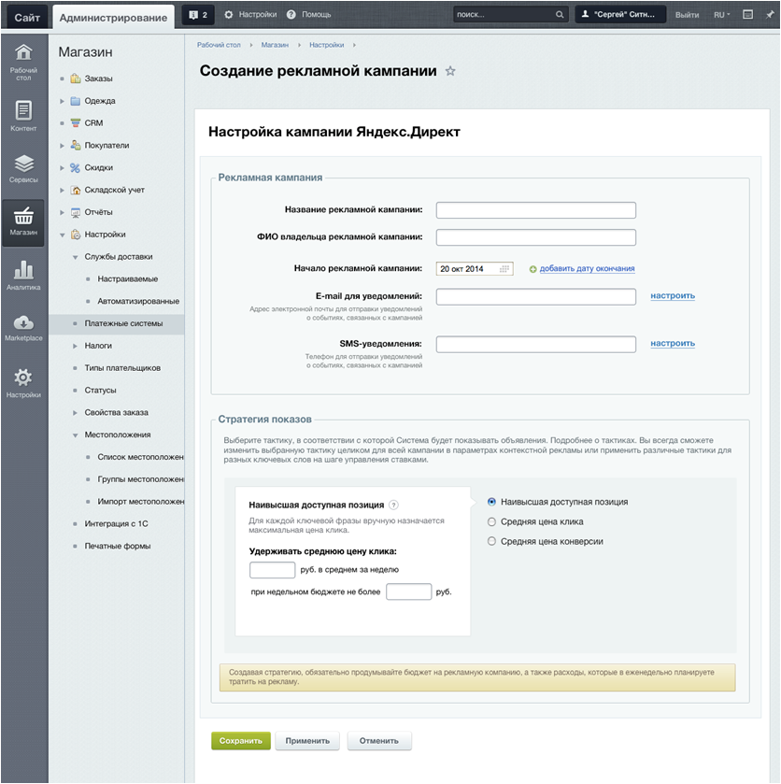Open the Marketplace cloud icon

click(x=23, y=322)
